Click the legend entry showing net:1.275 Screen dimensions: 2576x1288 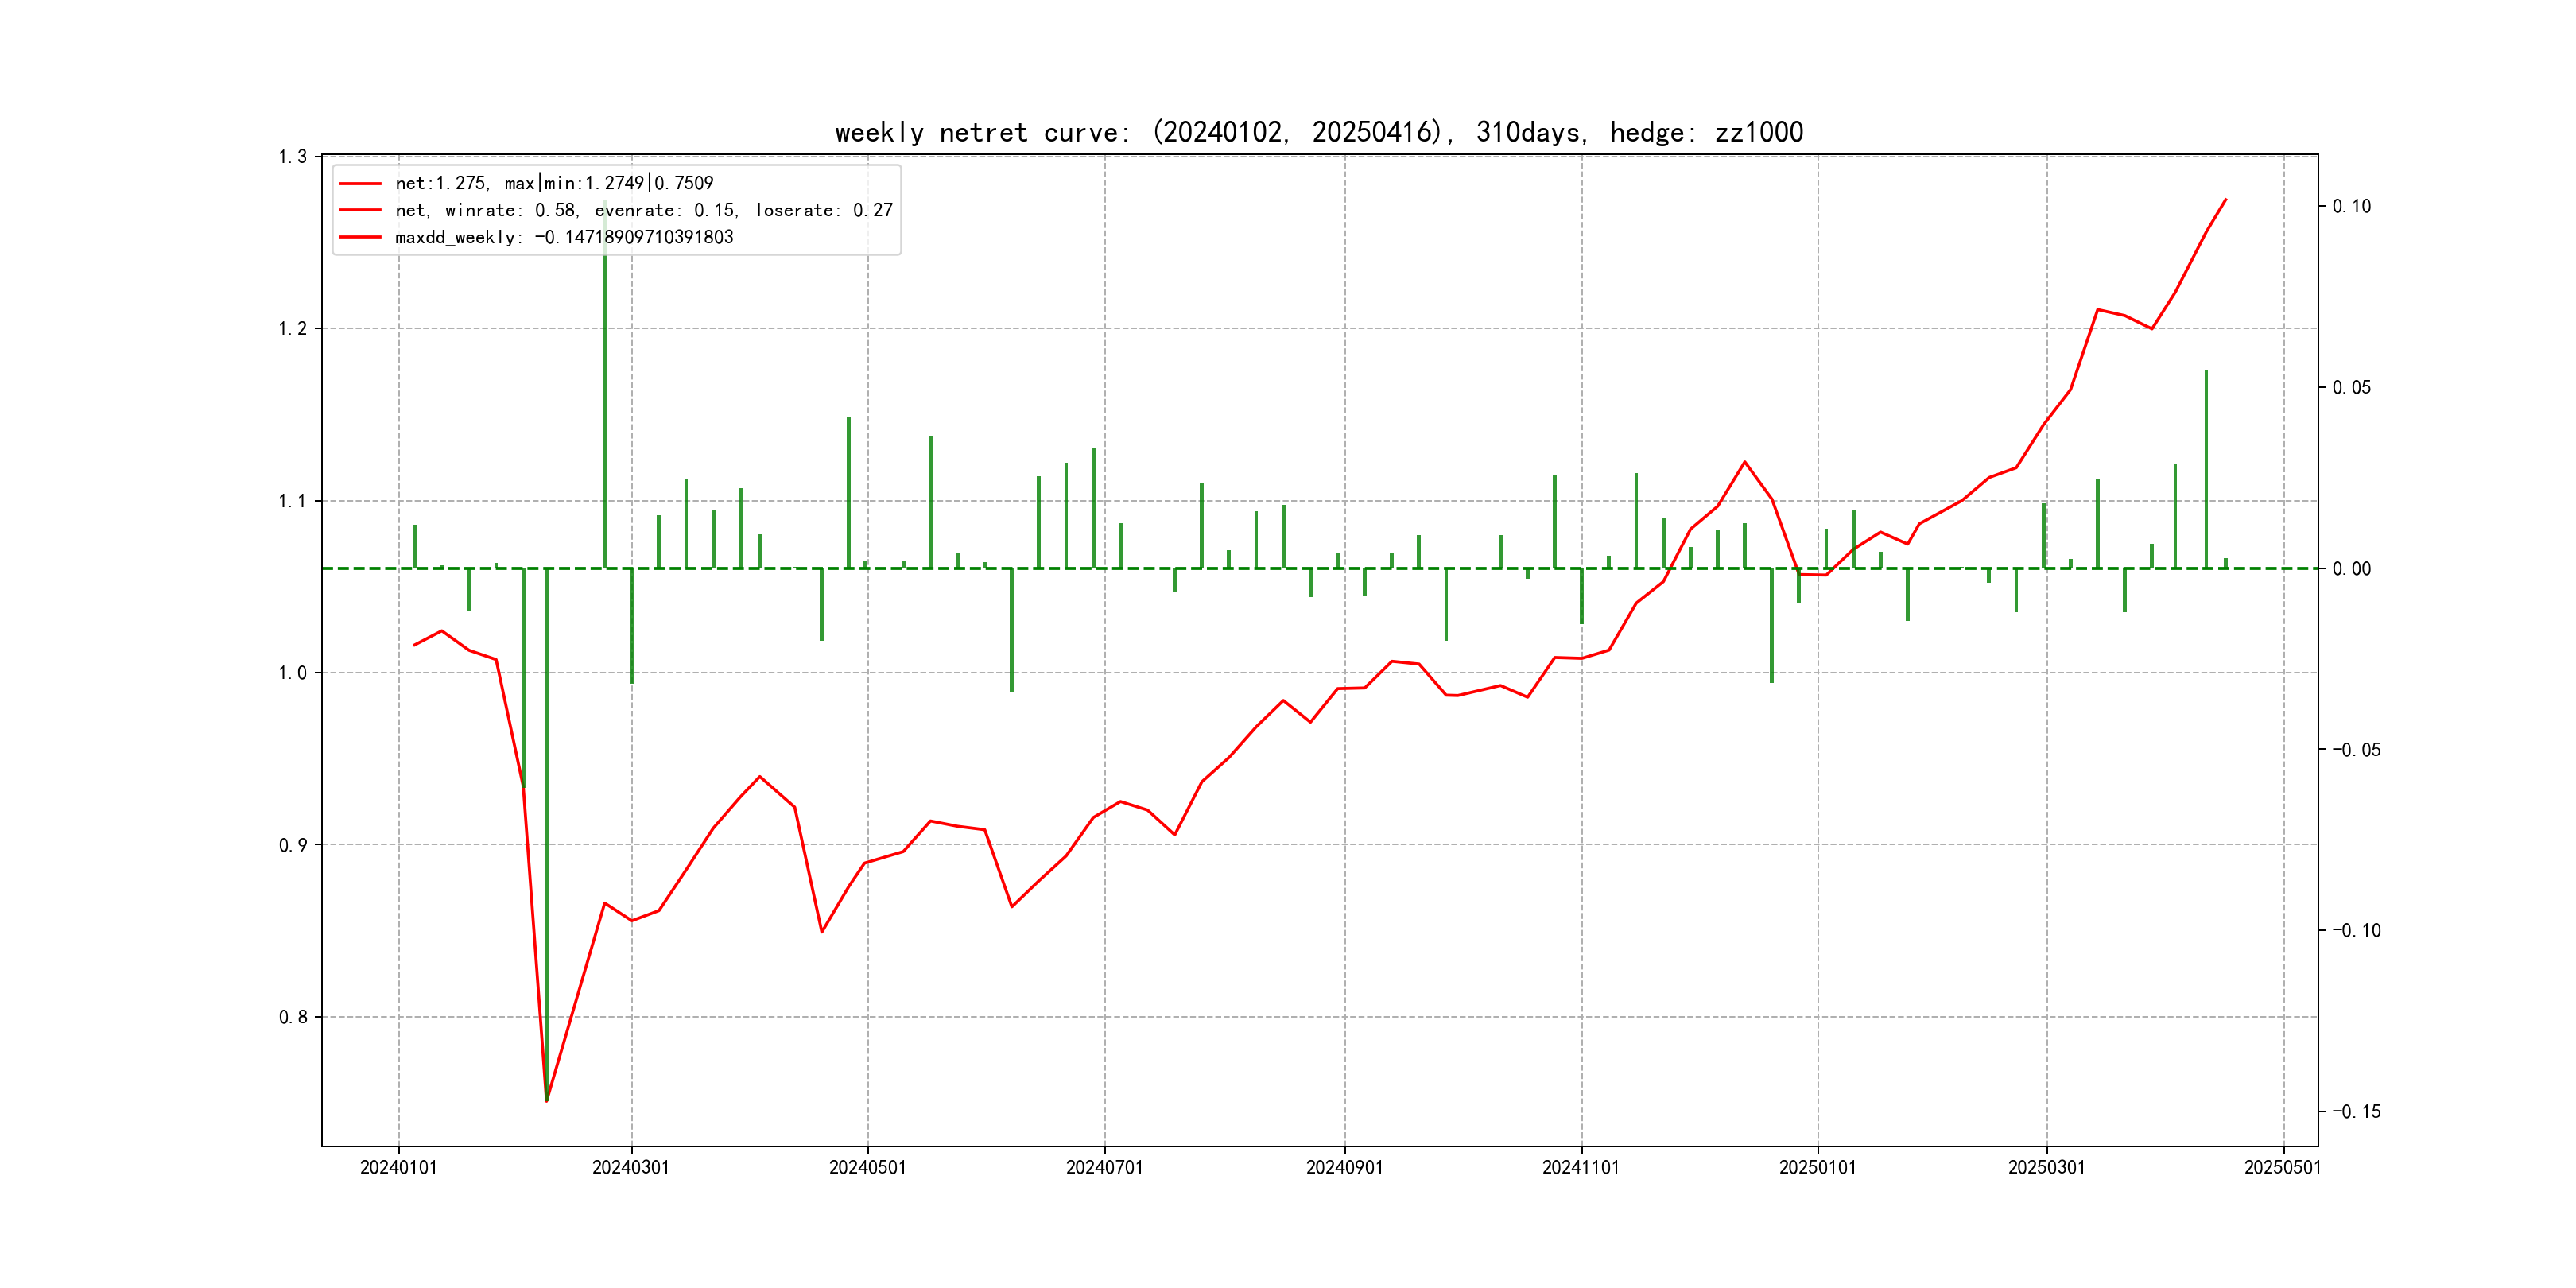click(x=554, y=183)
